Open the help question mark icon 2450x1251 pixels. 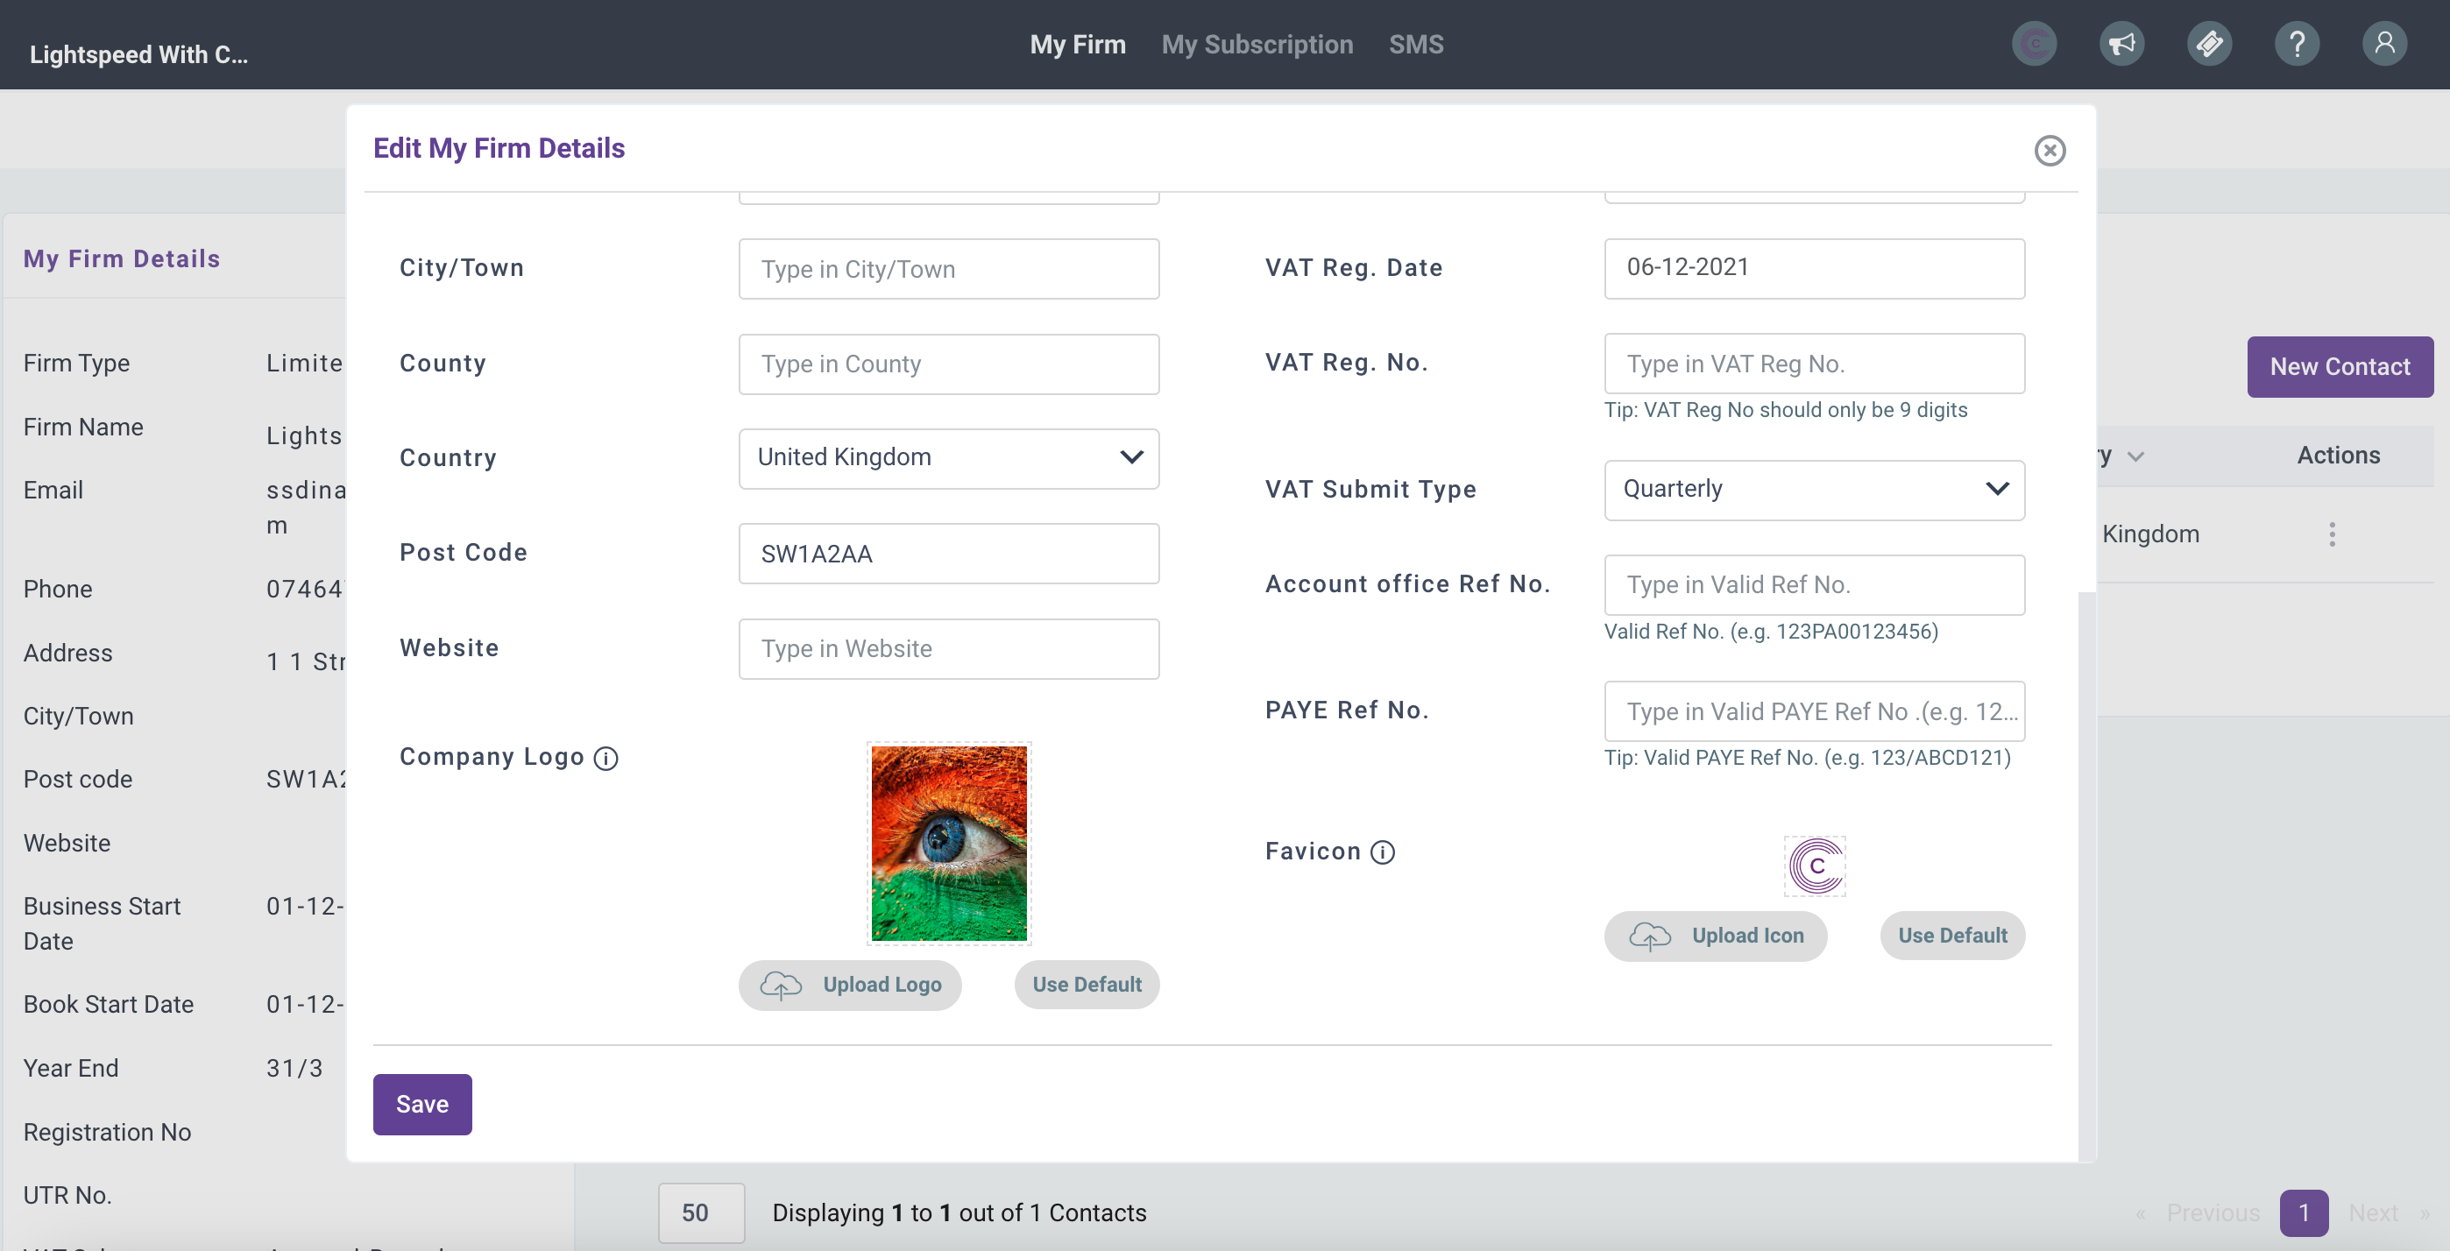pyautogui.click(x=2296, y=44)
